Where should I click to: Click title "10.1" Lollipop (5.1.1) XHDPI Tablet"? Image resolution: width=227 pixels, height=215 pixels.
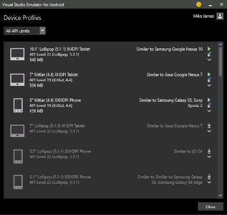pos(60,49)
